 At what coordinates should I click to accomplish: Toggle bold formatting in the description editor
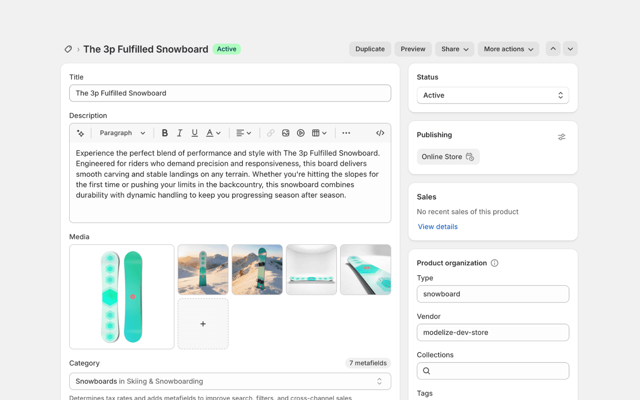click(164, 133)
